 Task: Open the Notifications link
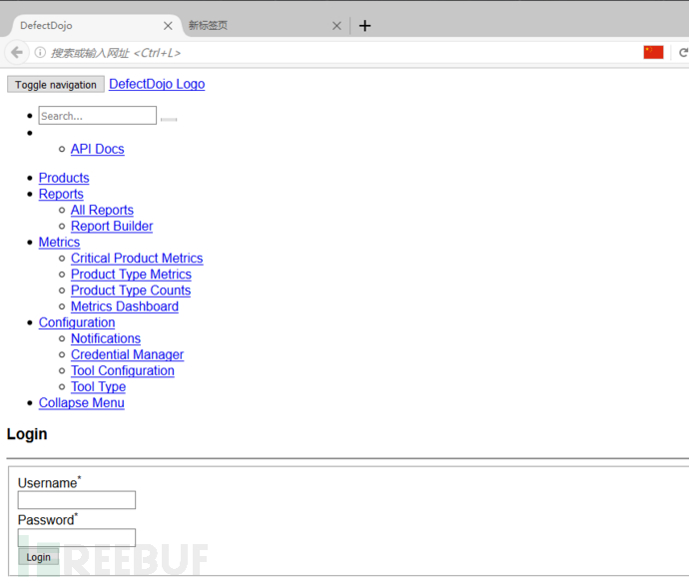(x=106, y=338)
